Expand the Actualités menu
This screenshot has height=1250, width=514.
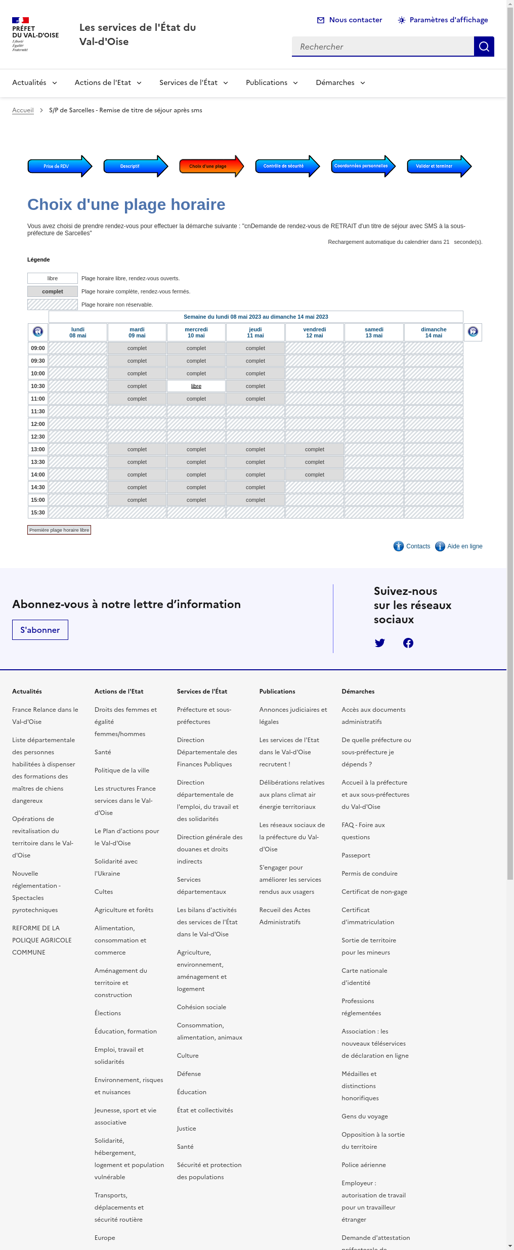pyautogui.click(x=35, y=82)
